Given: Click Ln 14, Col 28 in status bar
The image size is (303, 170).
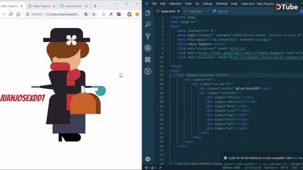Looking at the screenshot, I should tap(252, 168).
